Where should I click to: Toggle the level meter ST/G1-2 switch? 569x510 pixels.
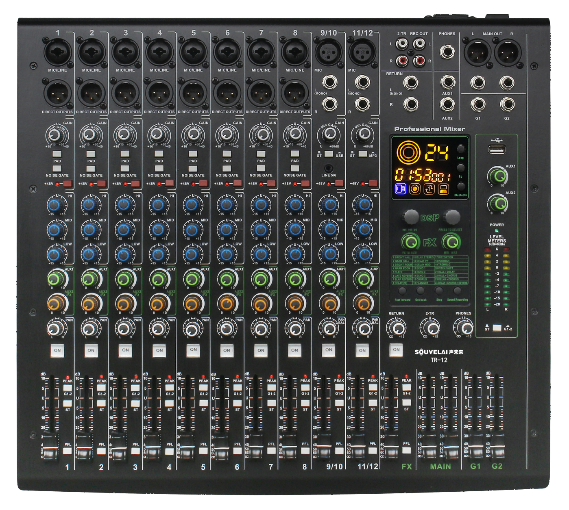497,328
